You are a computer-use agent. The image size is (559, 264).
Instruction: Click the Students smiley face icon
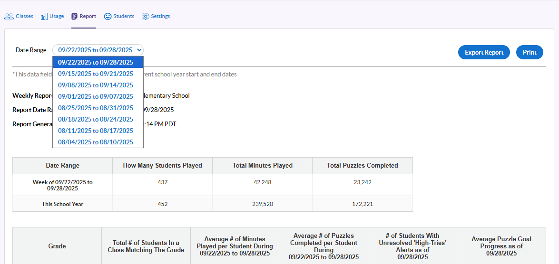pos(108,16)
